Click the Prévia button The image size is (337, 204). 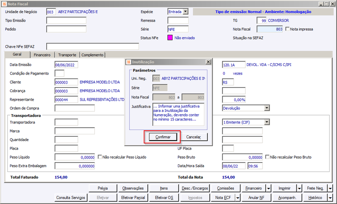(103, 188)
